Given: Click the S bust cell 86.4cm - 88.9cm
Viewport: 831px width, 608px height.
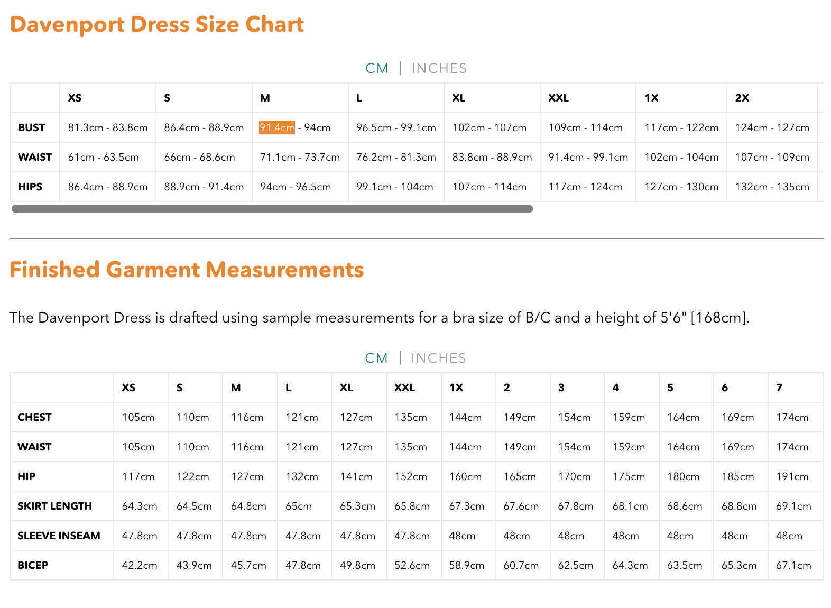Looking at the screenshot, I should (x=204, y=127).
